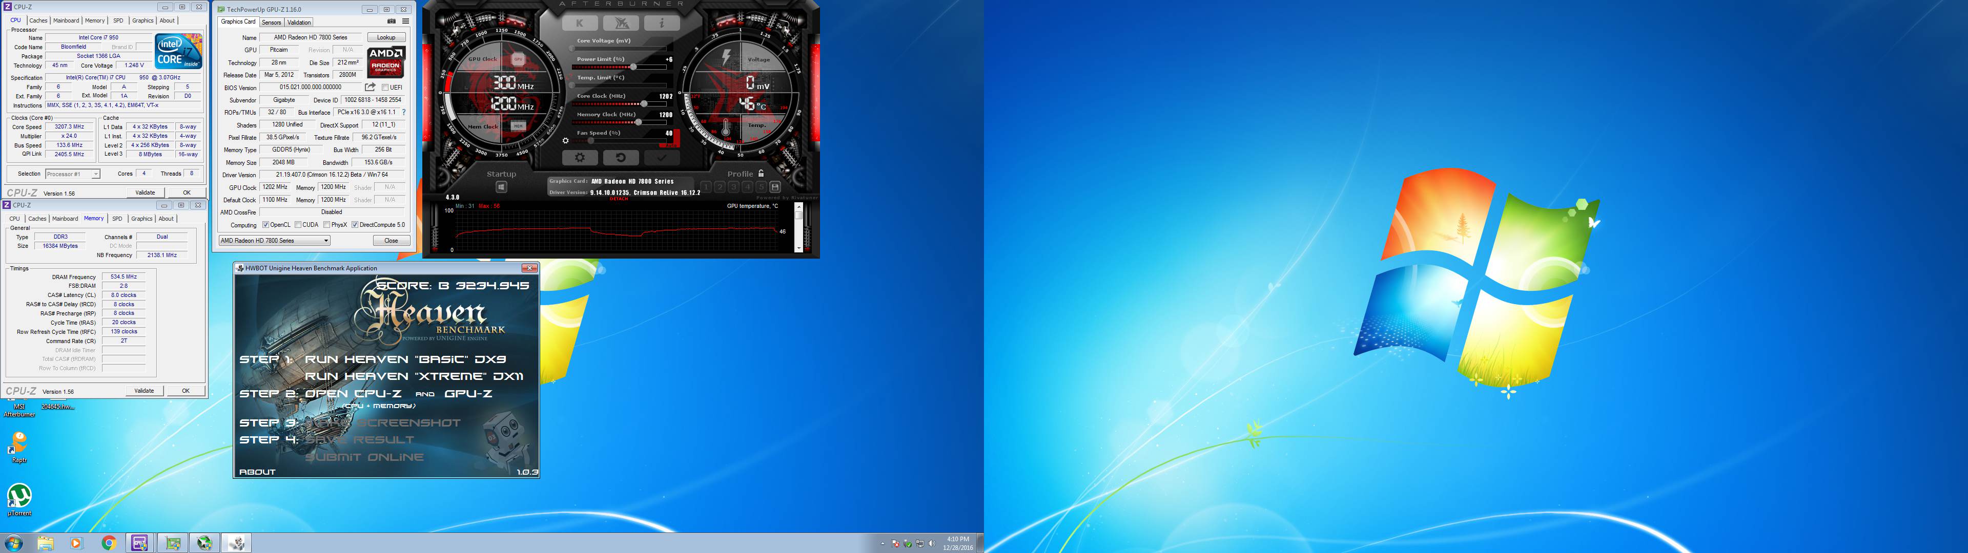
Task: Reset Afterburner settings with circular arrow
Action: tap(620, 157)
